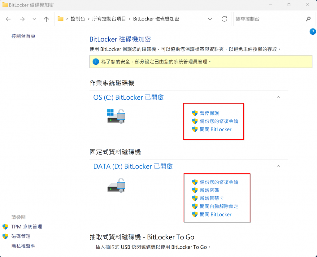Open 磁碟管理 link

tap(21, 236)
